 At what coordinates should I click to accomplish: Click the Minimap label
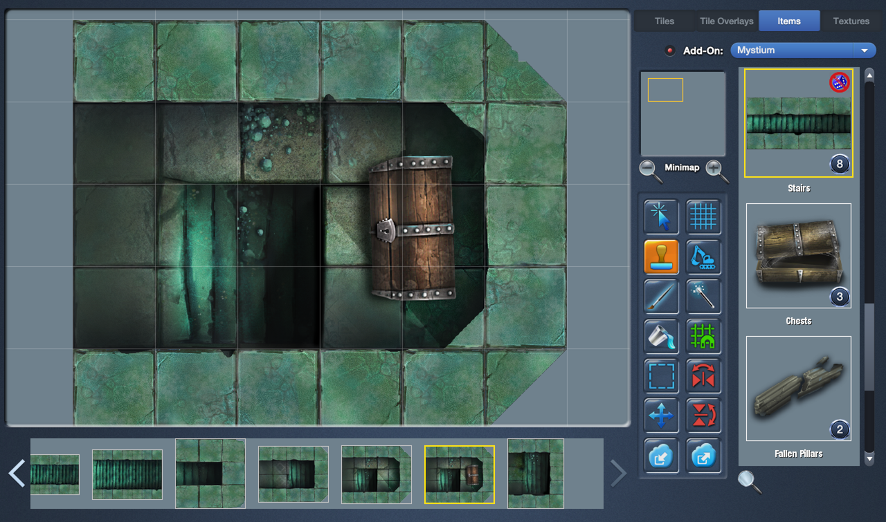(x=683, y=168)
